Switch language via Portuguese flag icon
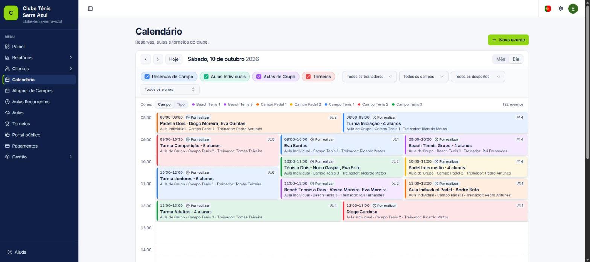Screen dimensions: 590x262 (x=548, y=9)
